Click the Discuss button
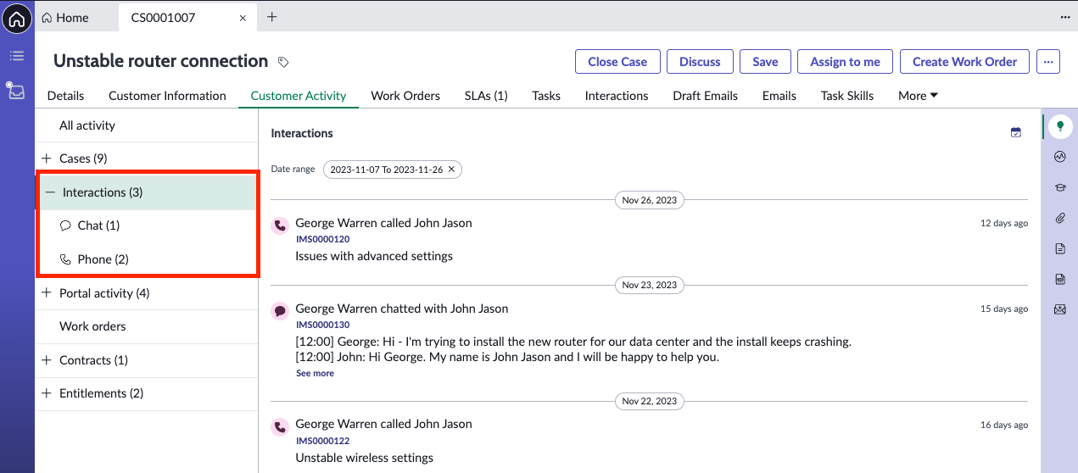 (x=700, y=62)
